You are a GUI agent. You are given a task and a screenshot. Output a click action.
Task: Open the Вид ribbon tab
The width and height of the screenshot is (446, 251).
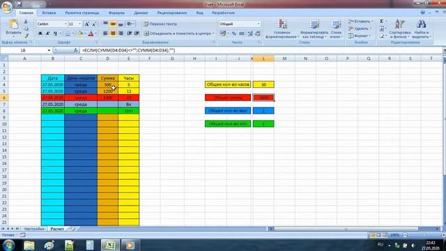[200, 13]
